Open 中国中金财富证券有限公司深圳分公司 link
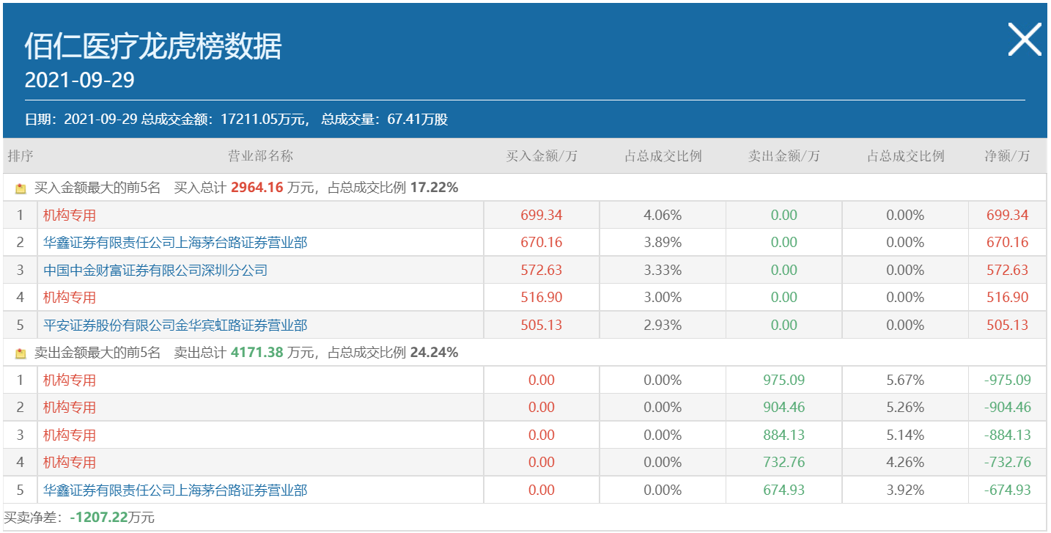This screenshot has width=1051, height=533. point(155,271)
